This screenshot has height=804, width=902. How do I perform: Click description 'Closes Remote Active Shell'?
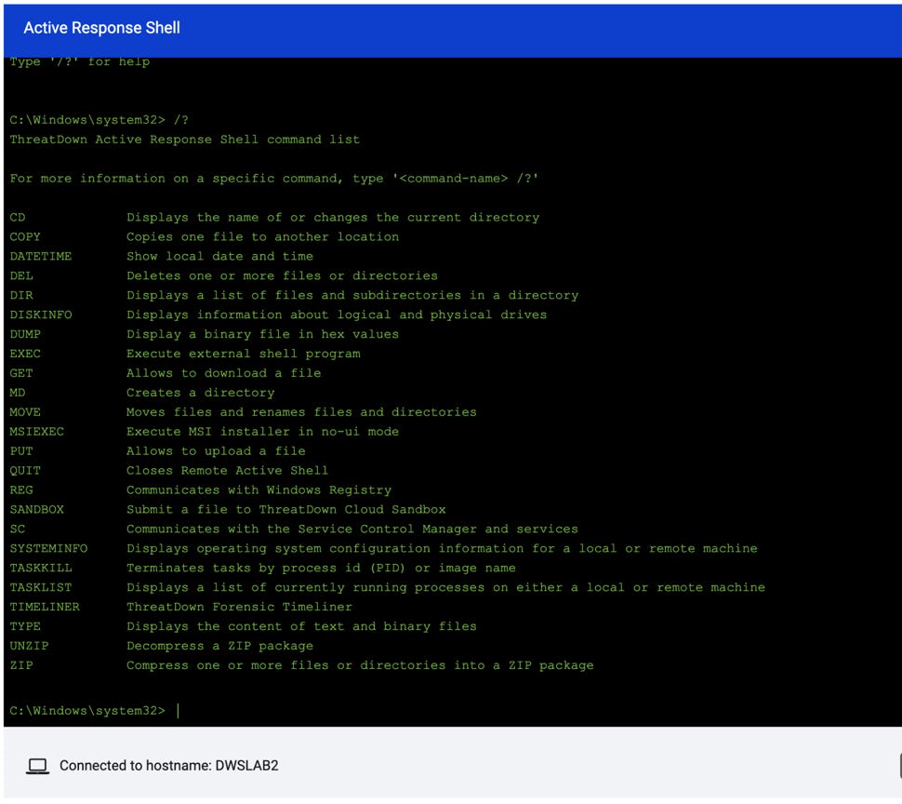point(227,471)
